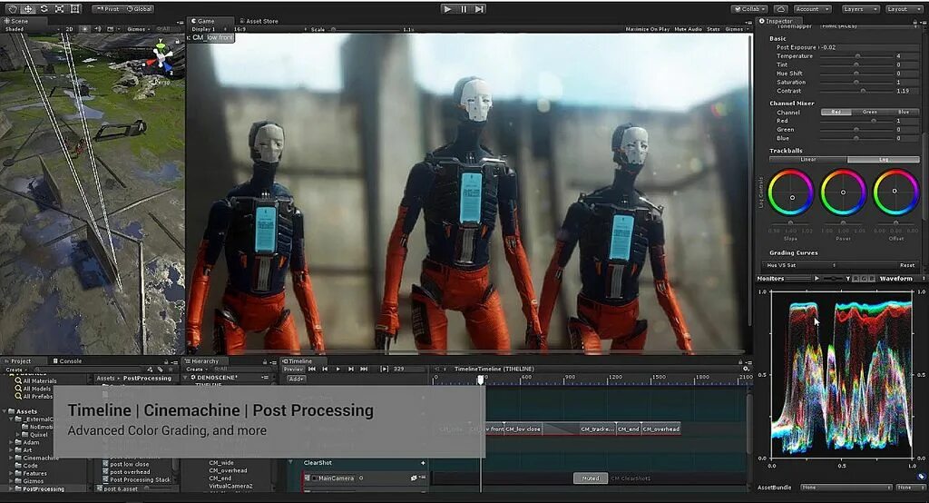Screen dimensions: 929x503
Task: Switch trackballs to Log mode
Action: coord(884,160)
